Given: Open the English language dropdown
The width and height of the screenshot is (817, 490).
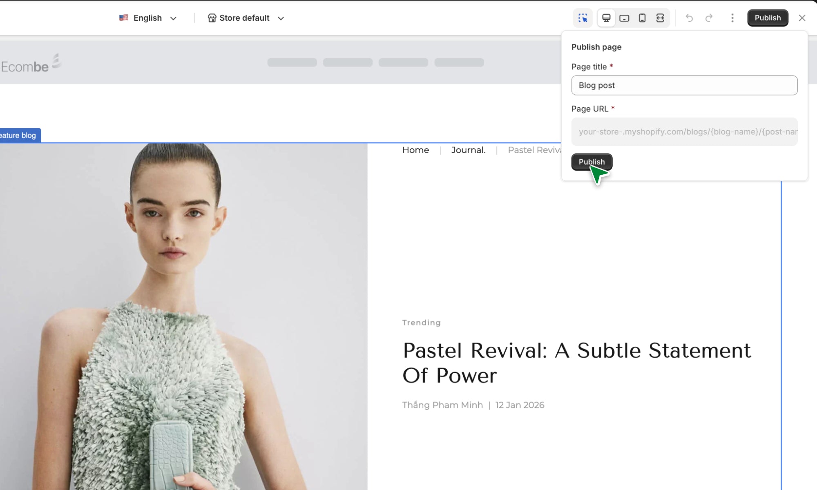Looking at the screenshot, I should click(x=148, y=18).
